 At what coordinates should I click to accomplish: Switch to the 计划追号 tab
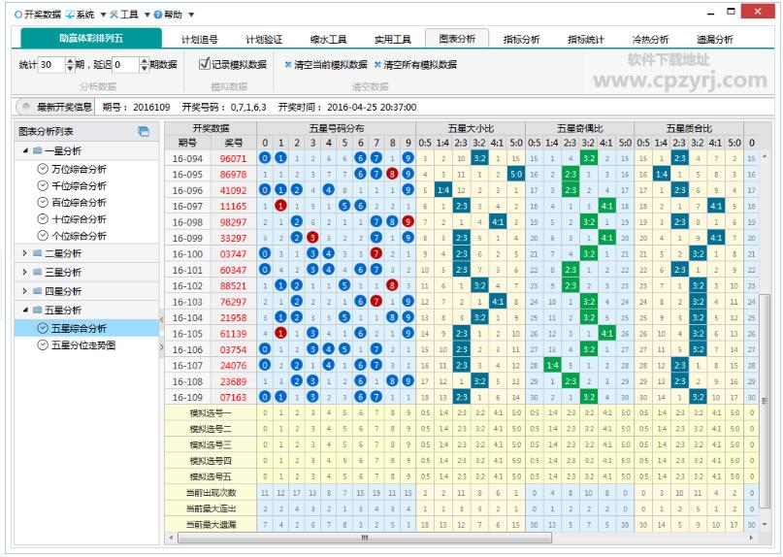[199, 40]
